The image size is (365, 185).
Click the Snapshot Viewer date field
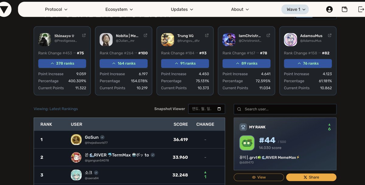[207, 109]
